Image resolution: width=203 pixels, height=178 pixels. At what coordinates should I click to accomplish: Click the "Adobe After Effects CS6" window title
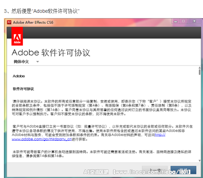coord(33,22)
